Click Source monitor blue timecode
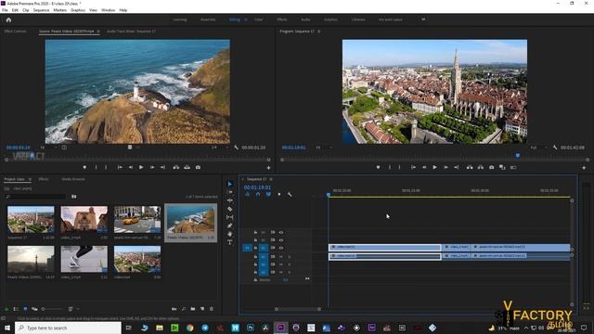 (18, 148)
